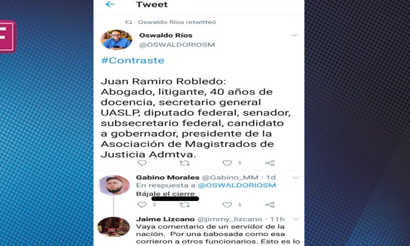Reply to Gabino Morales's comment

tap(142, 205)
